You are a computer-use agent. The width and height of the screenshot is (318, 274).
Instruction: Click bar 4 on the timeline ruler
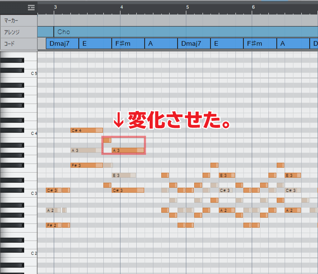pyautogui.click(x=121, y=7)
